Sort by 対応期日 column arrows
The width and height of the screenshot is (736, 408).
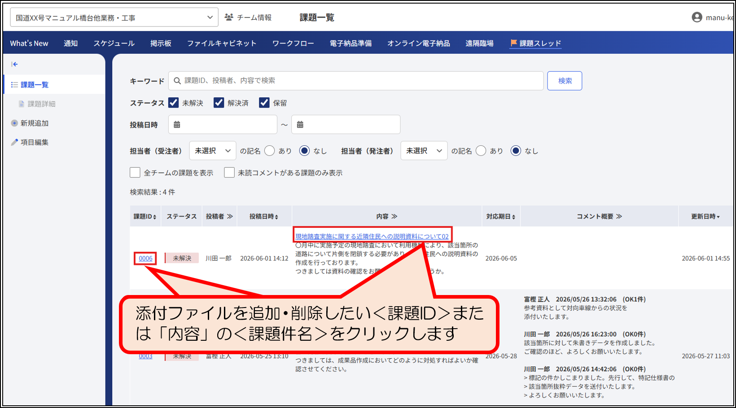coord(513,217)
